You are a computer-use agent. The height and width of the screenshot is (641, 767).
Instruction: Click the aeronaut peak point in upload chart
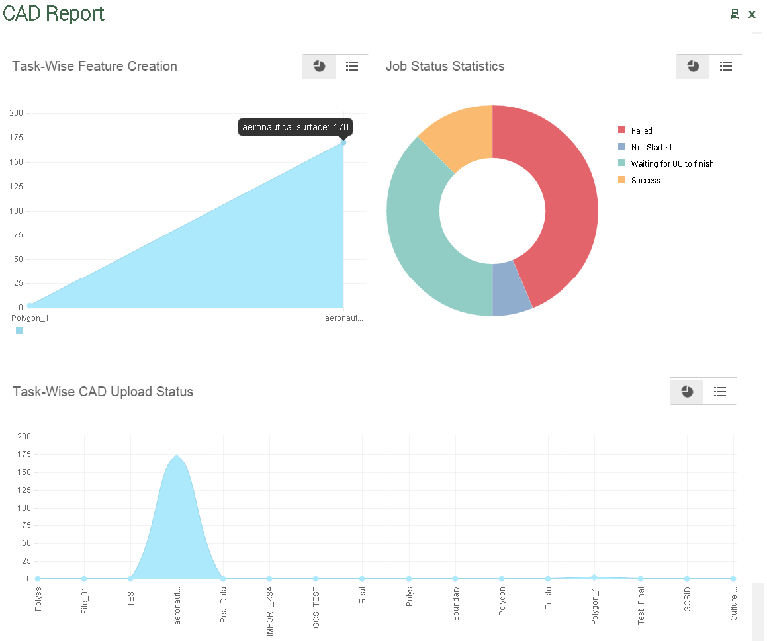coord(177,457)
